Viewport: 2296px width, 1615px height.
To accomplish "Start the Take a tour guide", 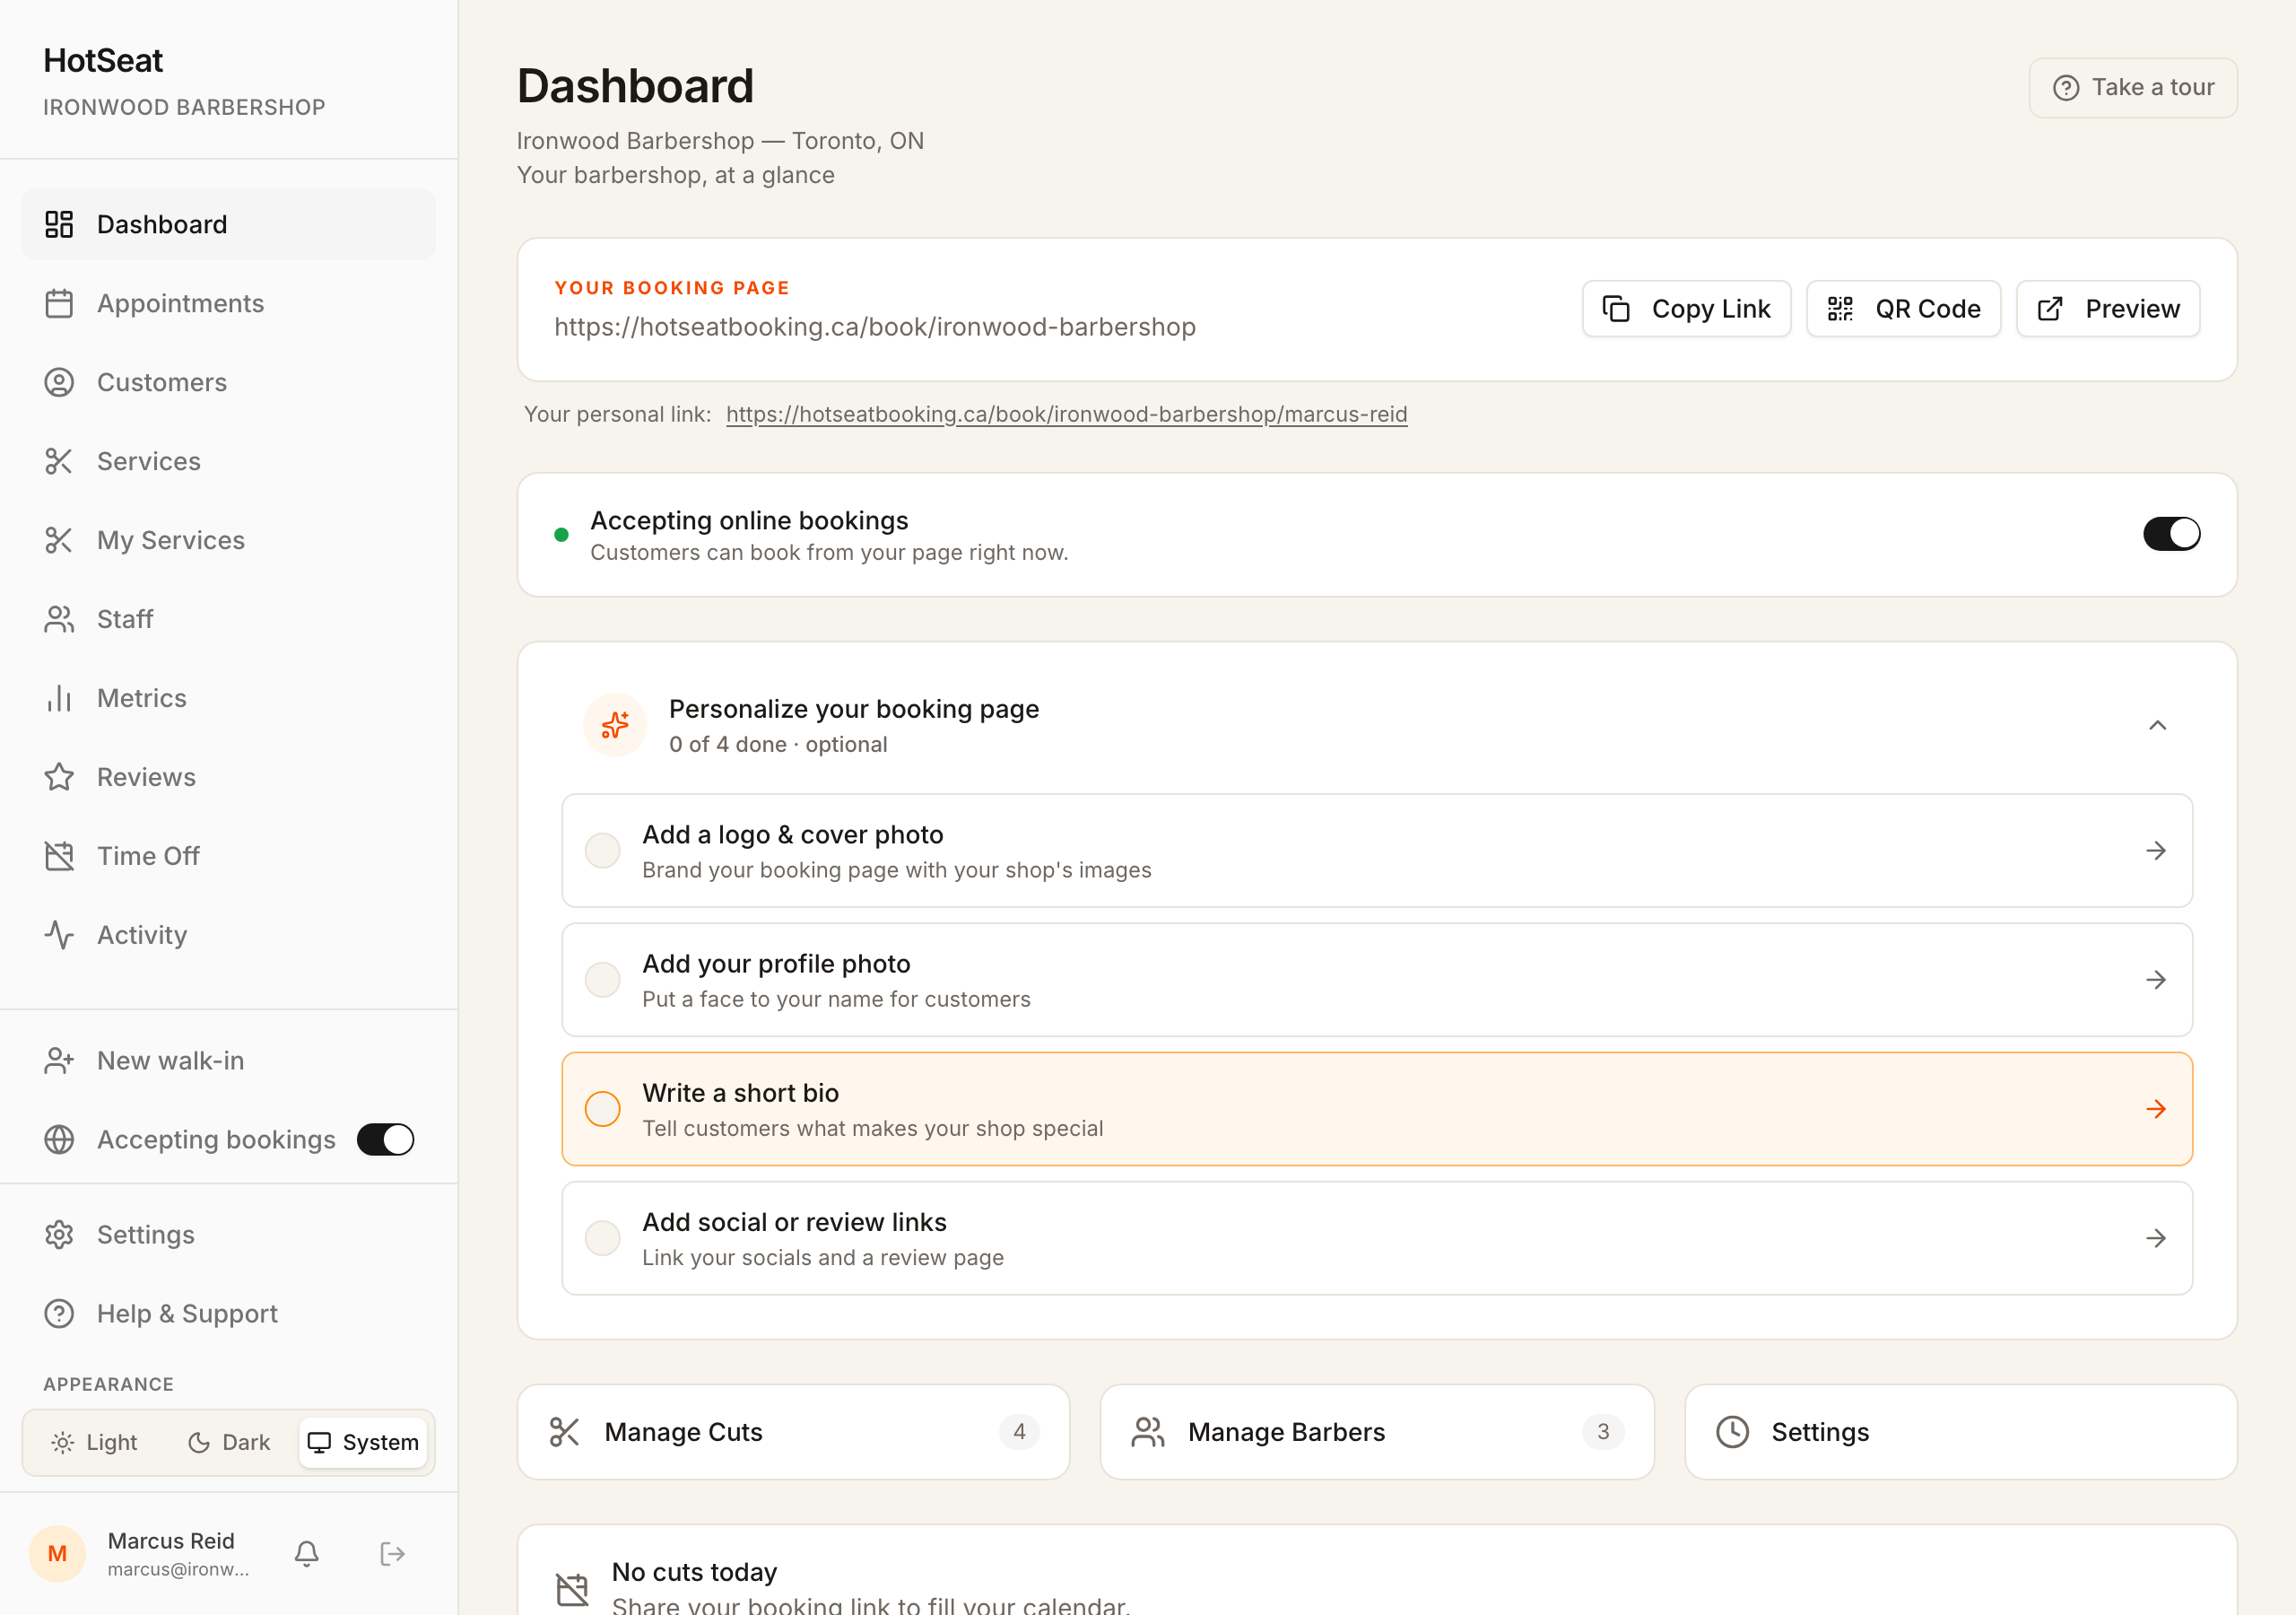I will click(x=2132, y=88).
